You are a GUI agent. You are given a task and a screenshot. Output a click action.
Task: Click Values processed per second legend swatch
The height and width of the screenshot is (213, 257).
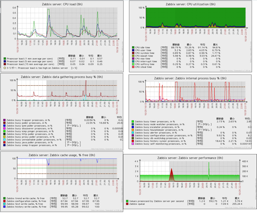[127, 201]
